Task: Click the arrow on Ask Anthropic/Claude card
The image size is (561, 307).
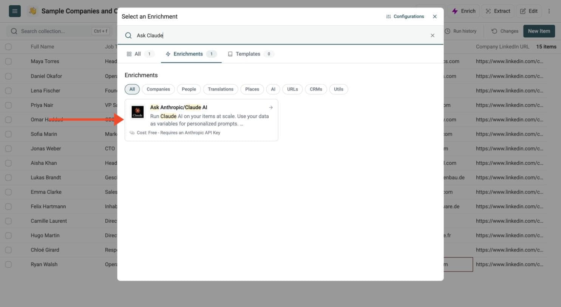Action: [x=271, y=107]
